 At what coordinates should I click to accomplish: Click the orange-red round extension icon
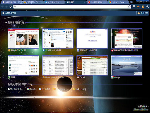(x=138, y=6)
